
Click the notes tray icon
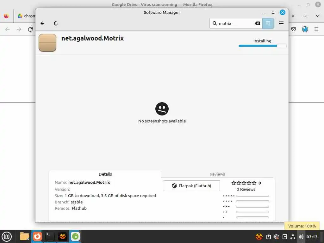[x=285, y=237]
